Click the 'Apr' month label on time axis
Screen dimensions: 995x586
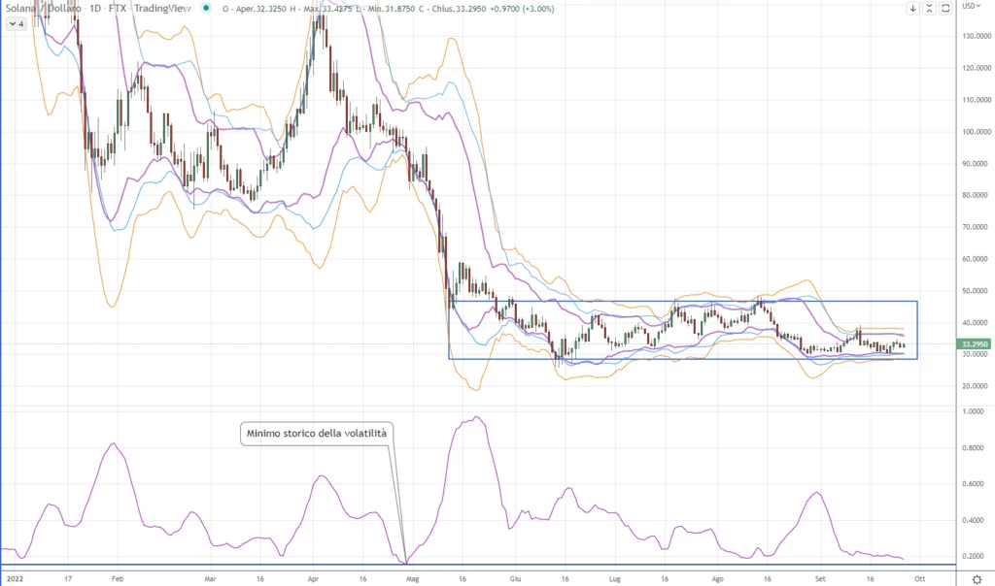point(312,576)
